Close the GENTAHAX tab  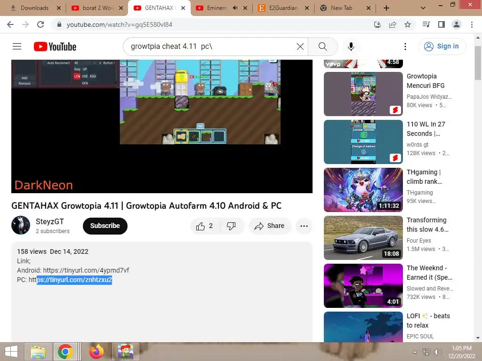point(183,8)
